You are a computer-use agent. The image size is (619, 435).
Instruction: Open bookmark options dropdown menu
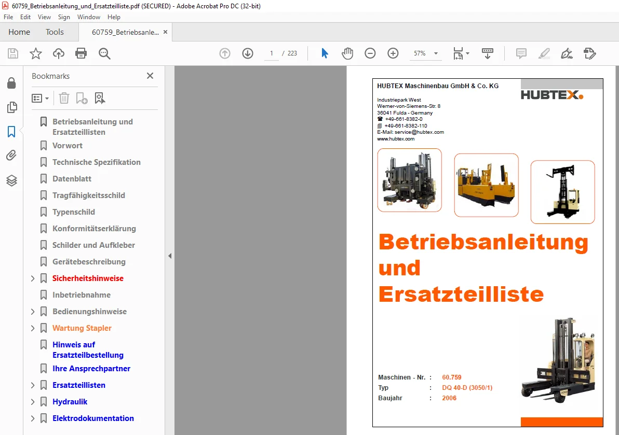[41, 98]
